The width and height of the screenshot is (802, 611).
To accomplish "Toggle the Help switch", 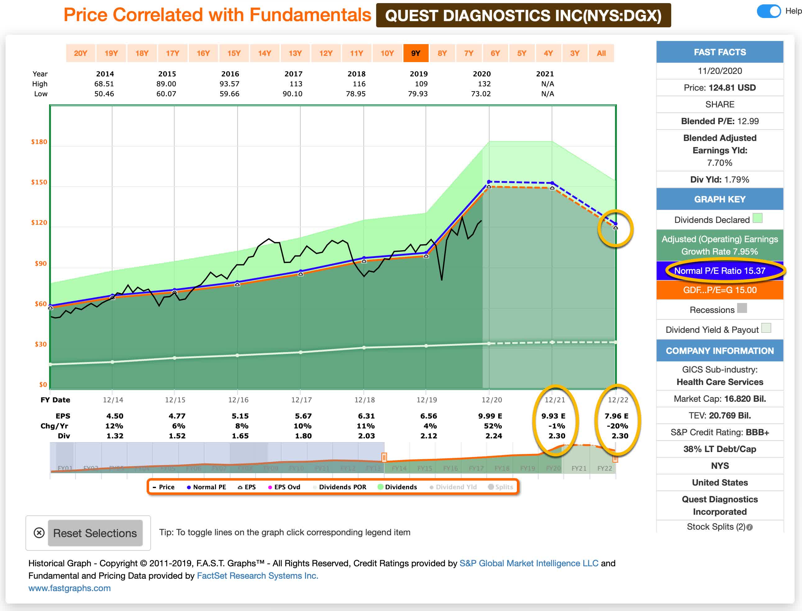I will 768,11.
